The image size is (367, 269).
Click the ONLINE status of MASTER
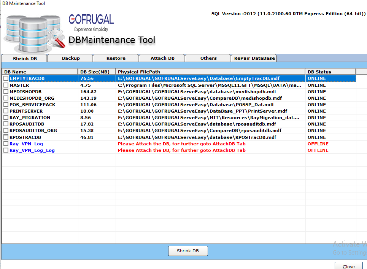pos(317,85)
